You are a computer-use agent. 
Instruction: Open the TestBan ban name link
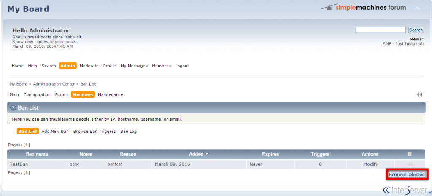pos(19,164)
